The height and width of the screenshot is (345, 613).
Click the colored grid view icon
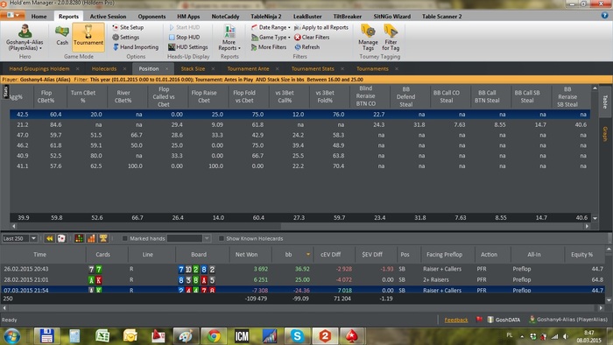point(79,238)
